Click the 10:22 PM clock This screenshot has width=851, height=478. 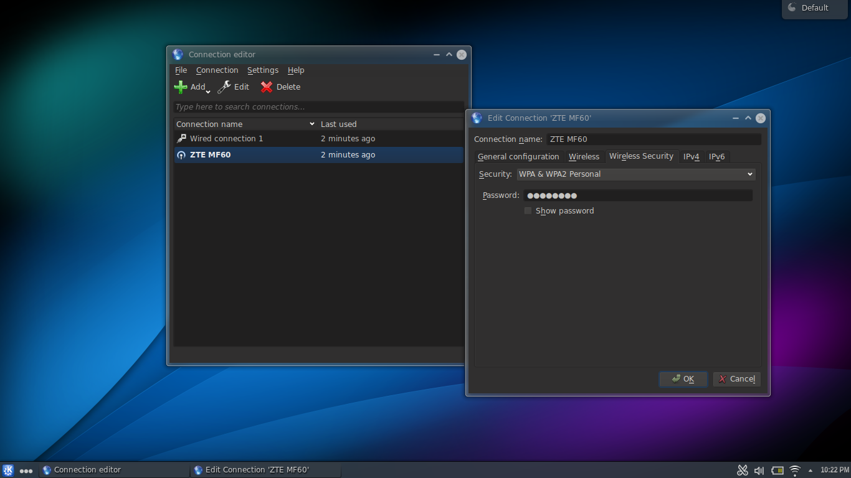pos(835,471)
